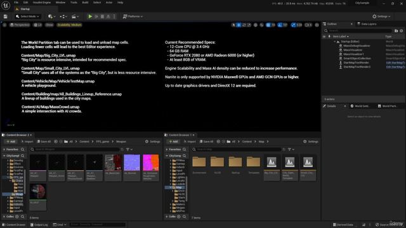Select the purple normal map texture thumbnail

132,163
